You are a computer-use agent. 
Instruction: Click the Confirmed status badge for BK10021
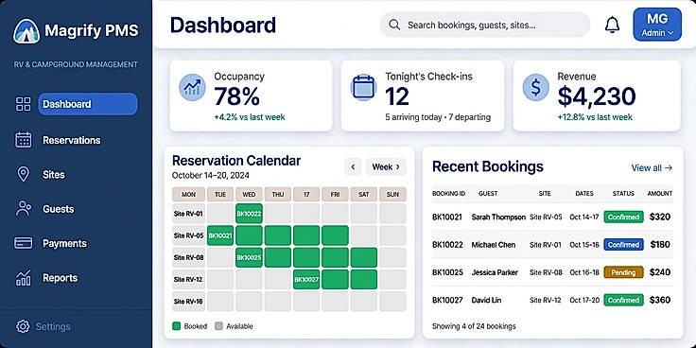pyautogui.click(x=623, y=217)
